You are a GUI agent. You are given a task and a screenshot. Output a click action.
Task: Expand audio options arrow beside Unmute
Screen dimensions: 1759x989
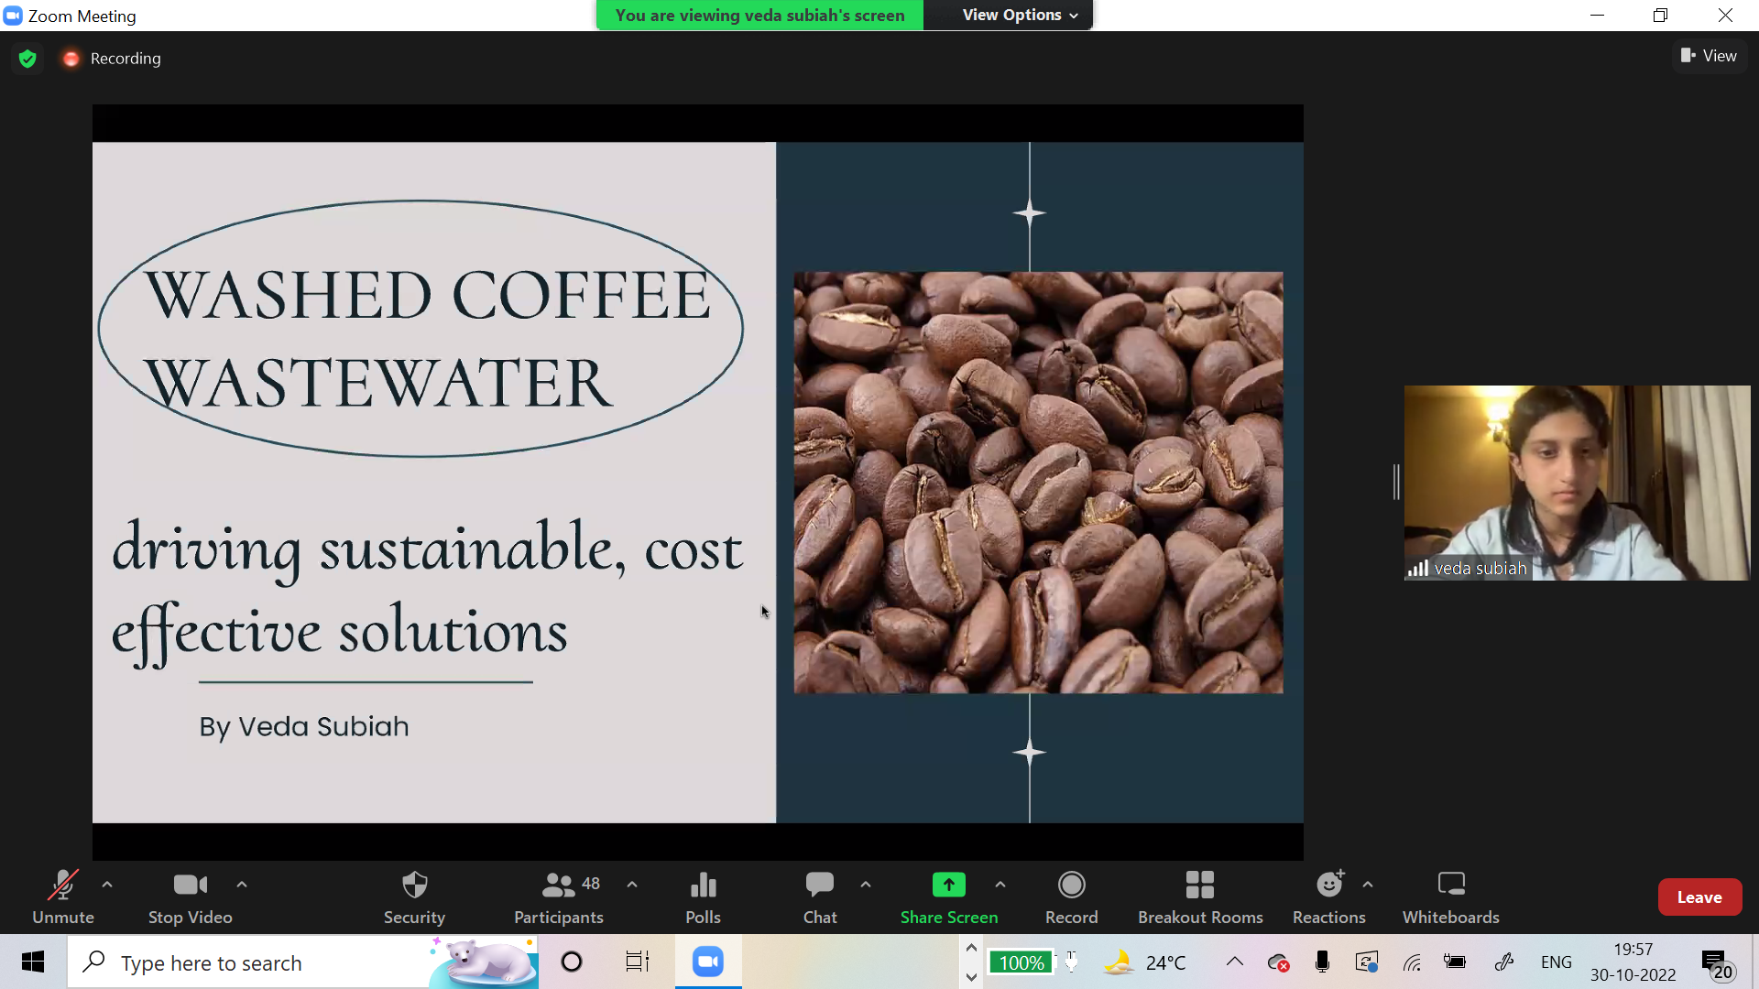[107, 885]
